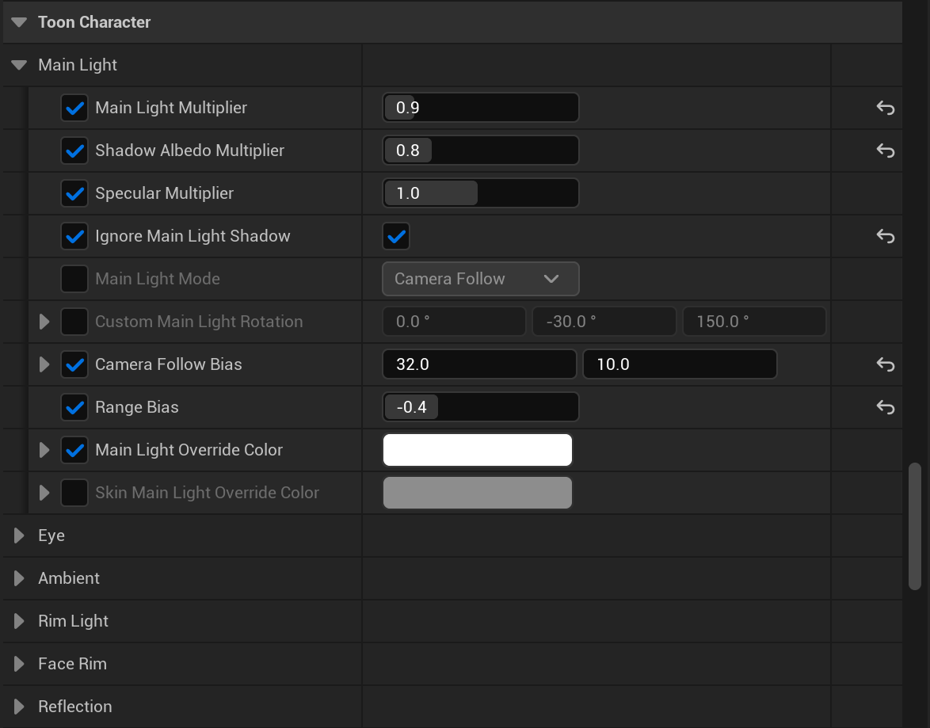Open the white Main Light Override Color swatch
The width and height of the screenshot is (930, 728).
point(478,450)
